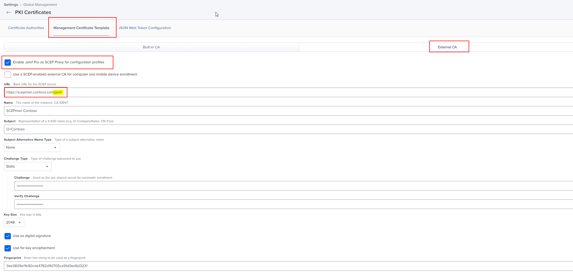Click the Global Management breadcrumb link

(x=40, y=4)
